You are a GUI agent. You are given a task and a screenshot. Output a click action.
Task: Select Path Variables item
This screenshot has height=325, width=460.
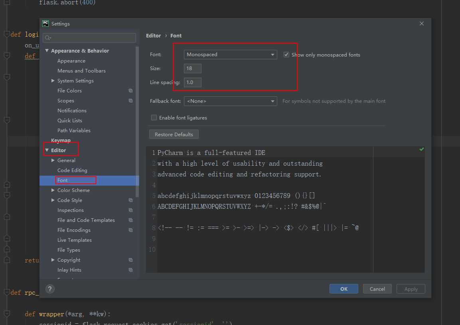pos(74,131)
